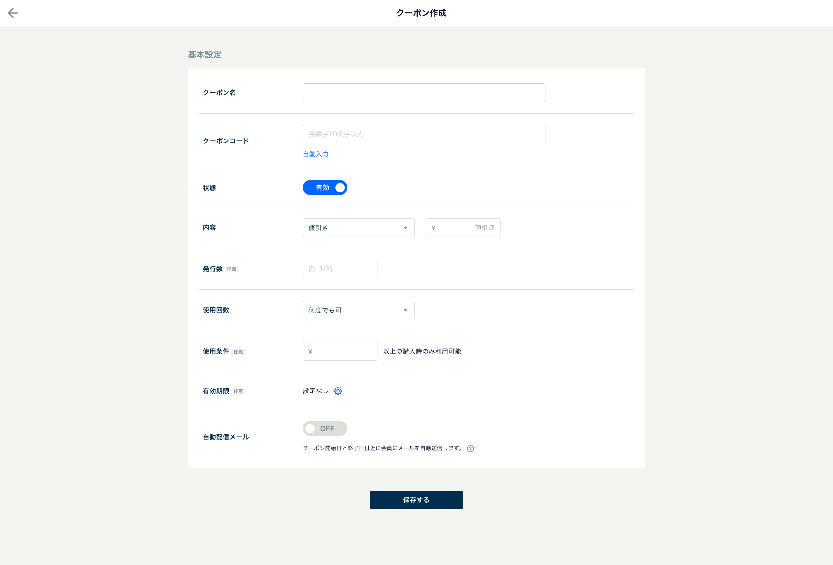This screenshot has height=565, width=833.
Task: Click the 任意 badge beside 発行数
Action: pos(232,269)
